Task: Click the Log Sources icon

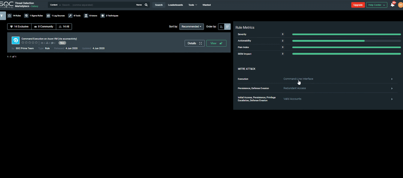Action: (48, 16)
